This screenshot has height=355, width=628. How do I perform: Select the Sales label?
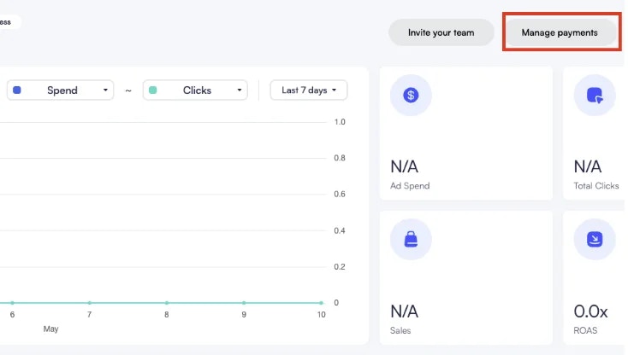click(400, 330)
